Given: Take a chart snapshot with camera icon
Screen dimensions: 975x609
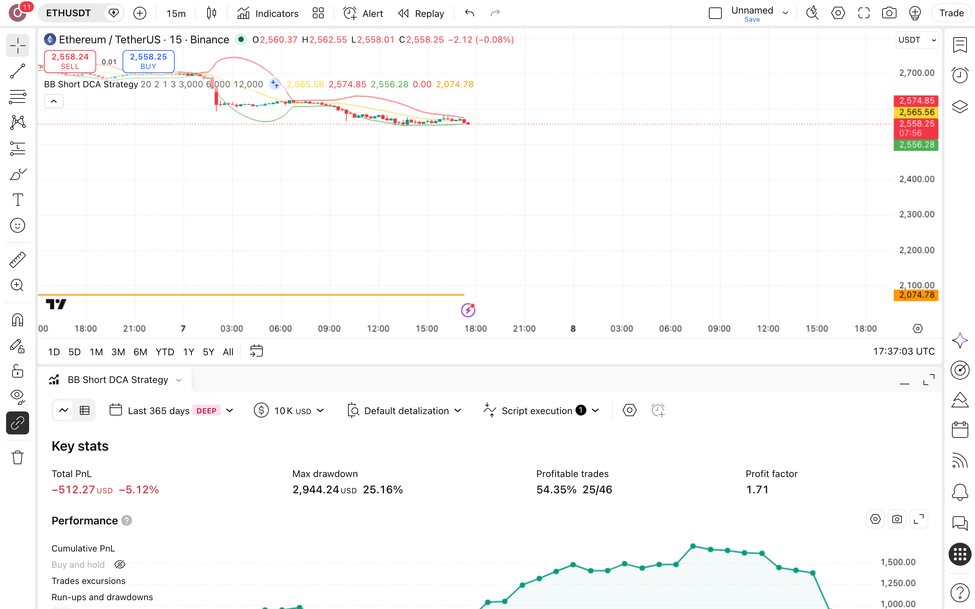Looking at the screenshot, I should [x=889, y=13].
